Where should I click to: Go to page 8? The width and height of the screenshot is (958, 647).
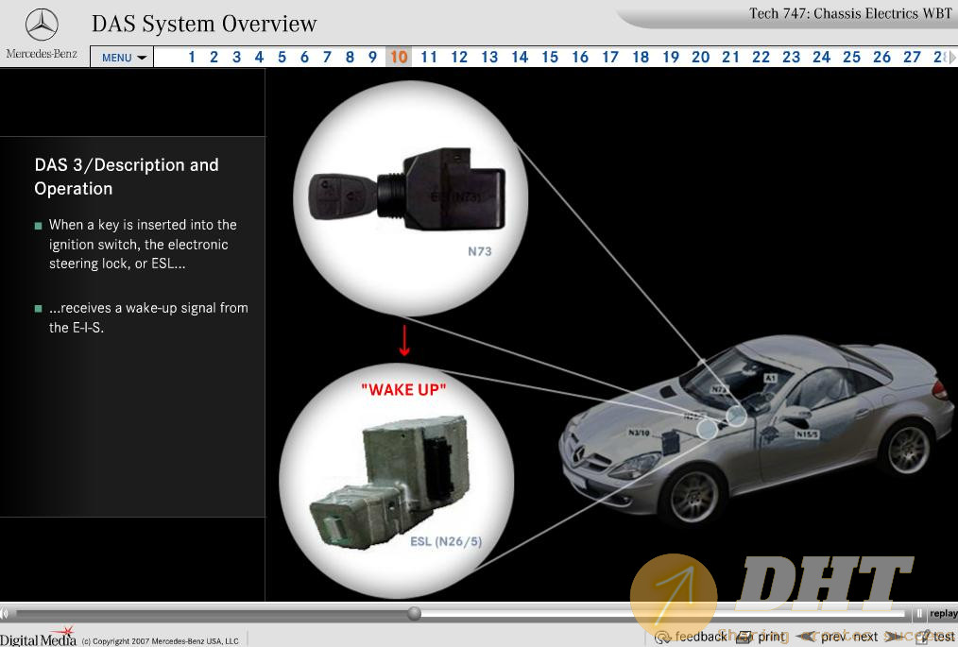click(350, 58)
